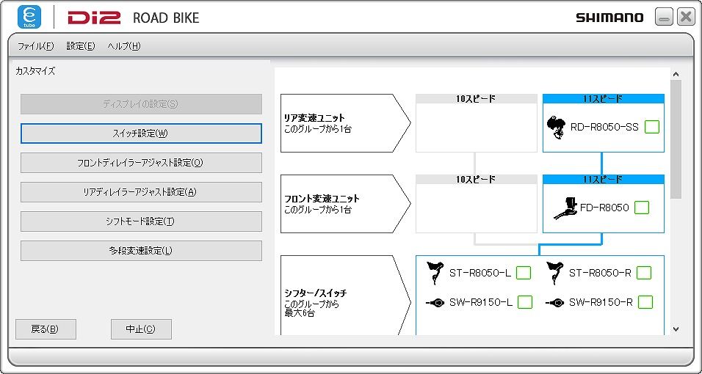Click the RD-R8050-SS rear derailleur icon
The width and height of the screenshot is (702, 374).
[556, 128]
